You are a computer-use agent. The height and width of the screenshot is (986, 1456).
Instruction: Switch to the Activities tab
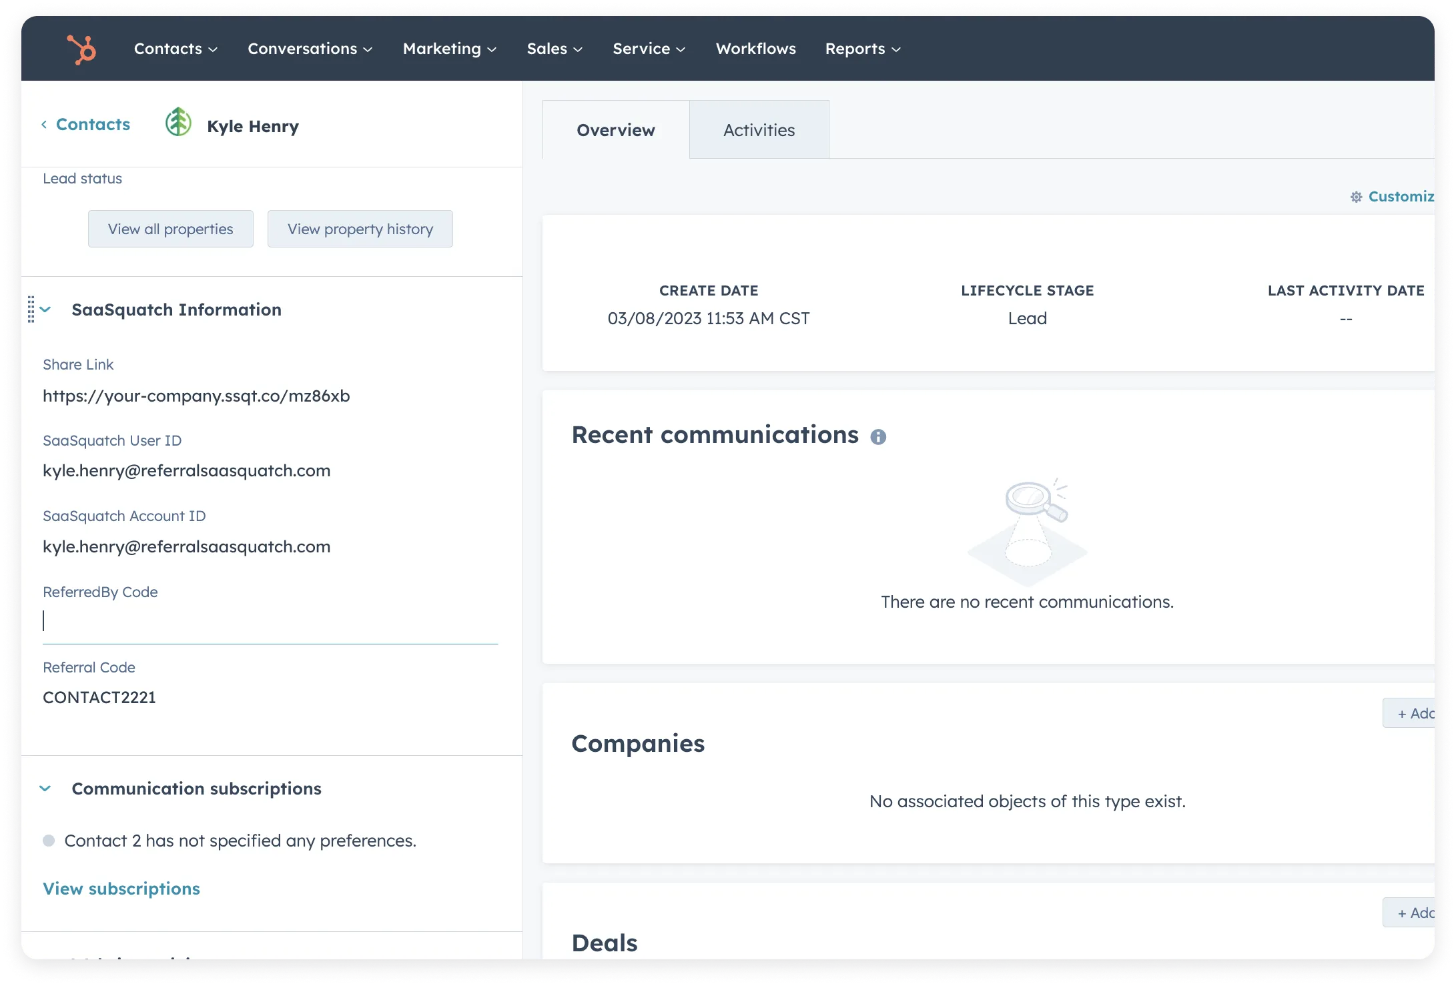(x=759, y=130)
